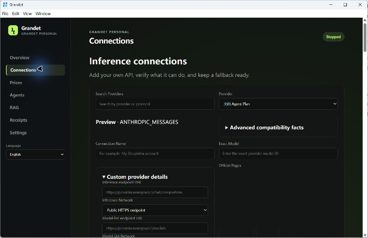Focus the Search Providers input field
This screenshot has width=368, height=238.
pos(155,104)
